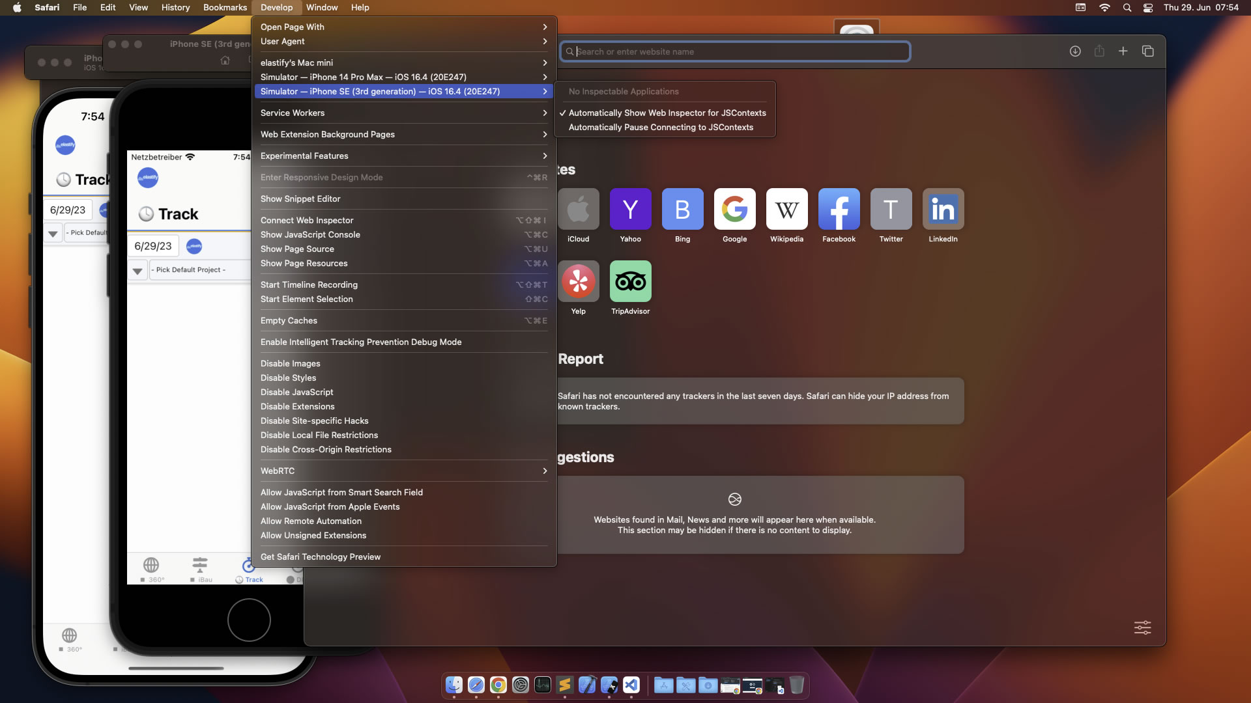The height and width of the screenshot is (703, 1251).
Task: Click Get Safari Technology Preview link
Action: click(321, 557)
